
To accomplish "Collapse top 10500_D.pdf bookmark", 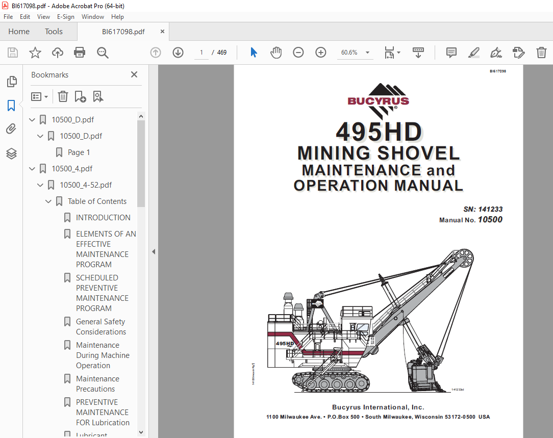I will [x=32, y=120].
